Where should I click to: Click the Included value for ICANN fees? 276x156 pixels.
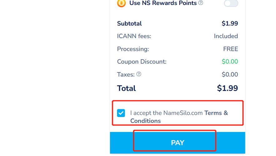tap(226, 36)
